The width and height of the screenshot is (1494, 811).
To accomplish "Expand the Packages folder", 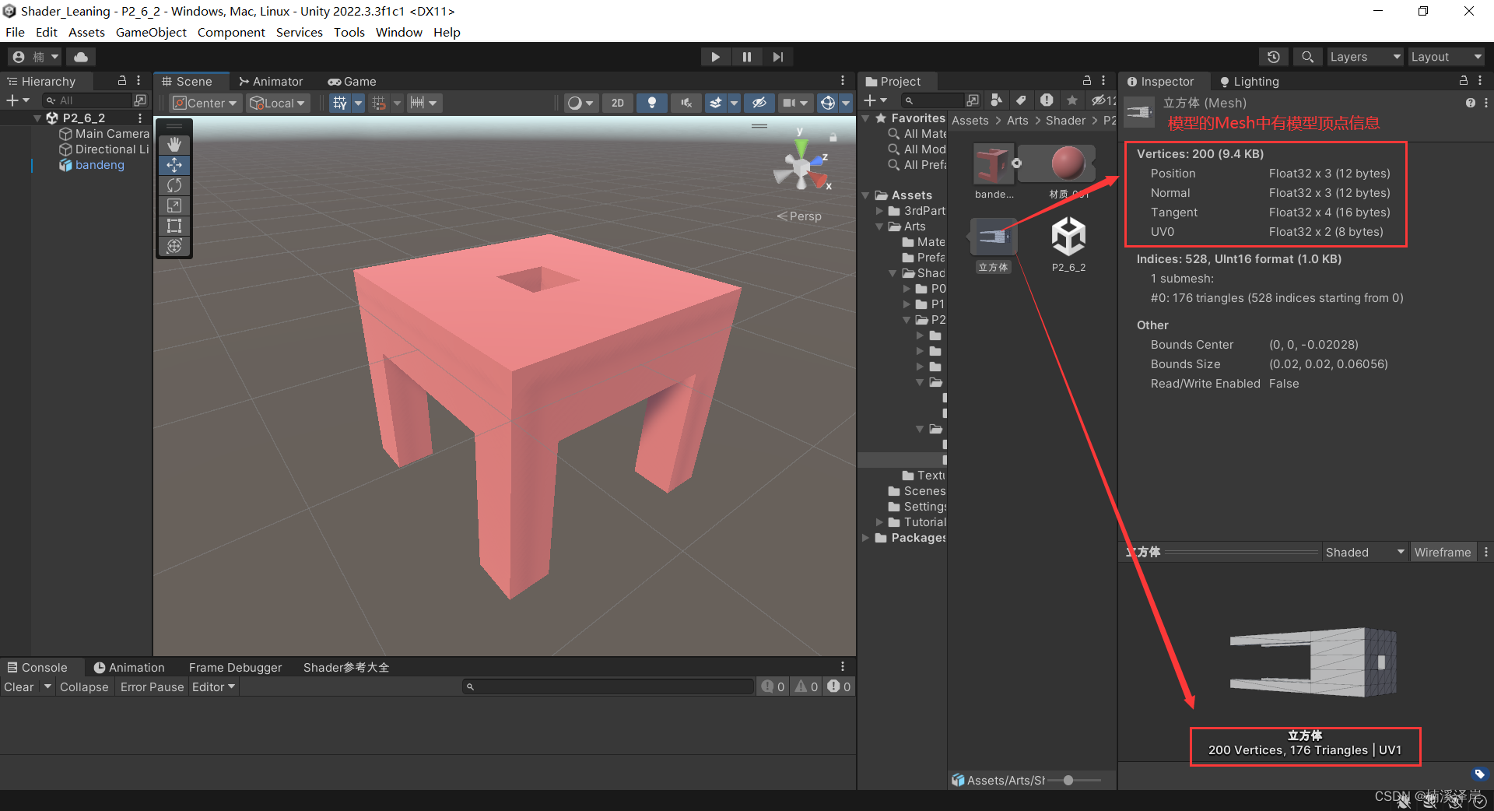I will 866,538.
